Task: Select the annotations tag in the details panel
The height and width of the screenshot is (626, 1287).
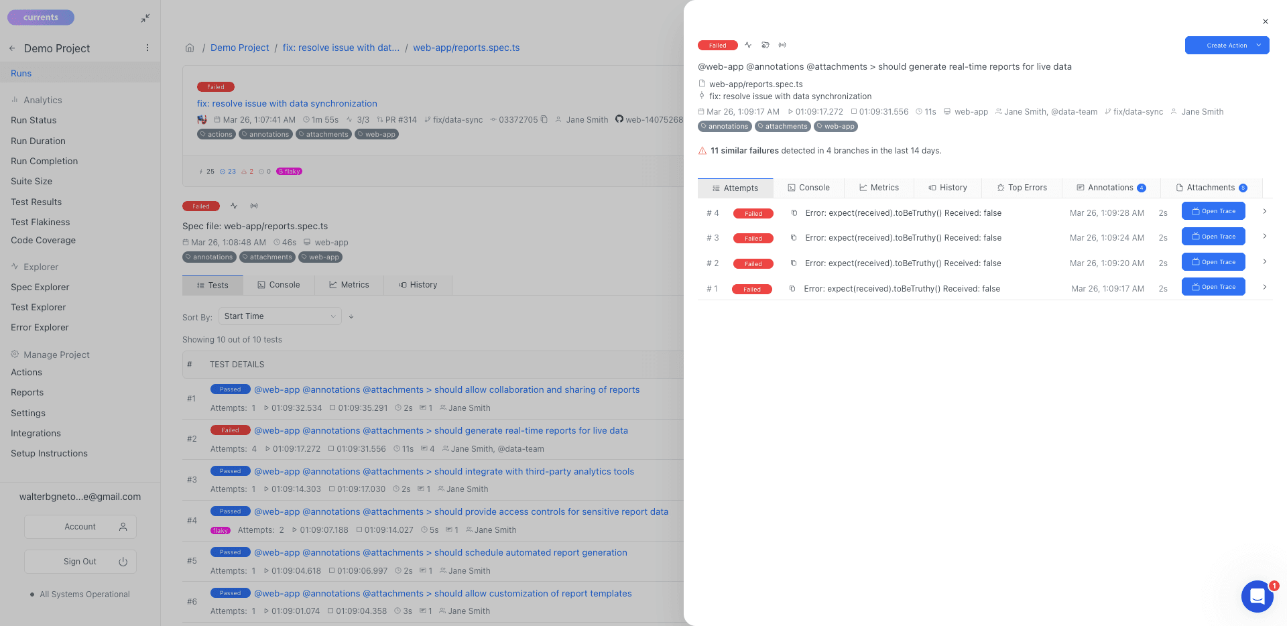Action: [x=724, y=126]
